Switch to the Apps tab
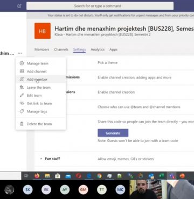 113,49
